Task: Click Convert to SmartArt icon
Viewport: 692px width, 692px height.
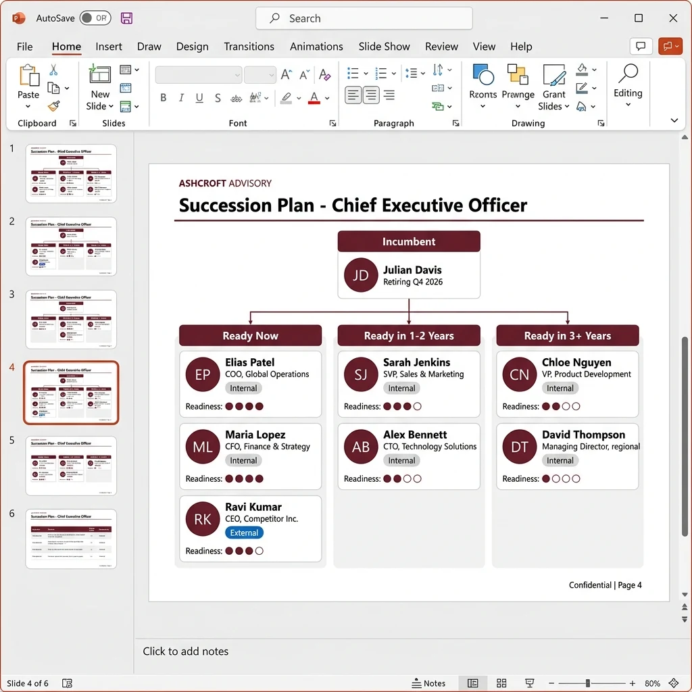Action: [x=438, y=106]
